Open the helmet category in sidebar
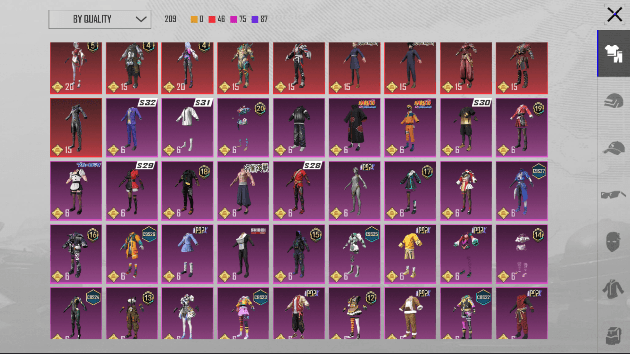Viewport: 630px width, 354px height. click(614, 101)
